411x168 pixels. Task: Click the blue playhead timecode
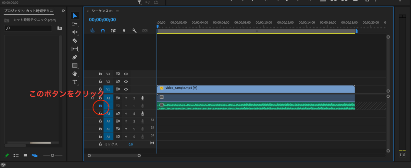pos(102,20)
